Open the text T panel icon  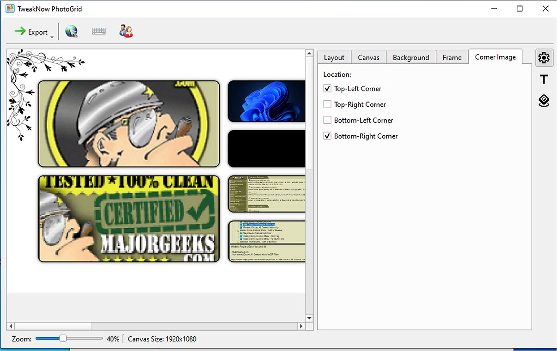coord(544,79)
